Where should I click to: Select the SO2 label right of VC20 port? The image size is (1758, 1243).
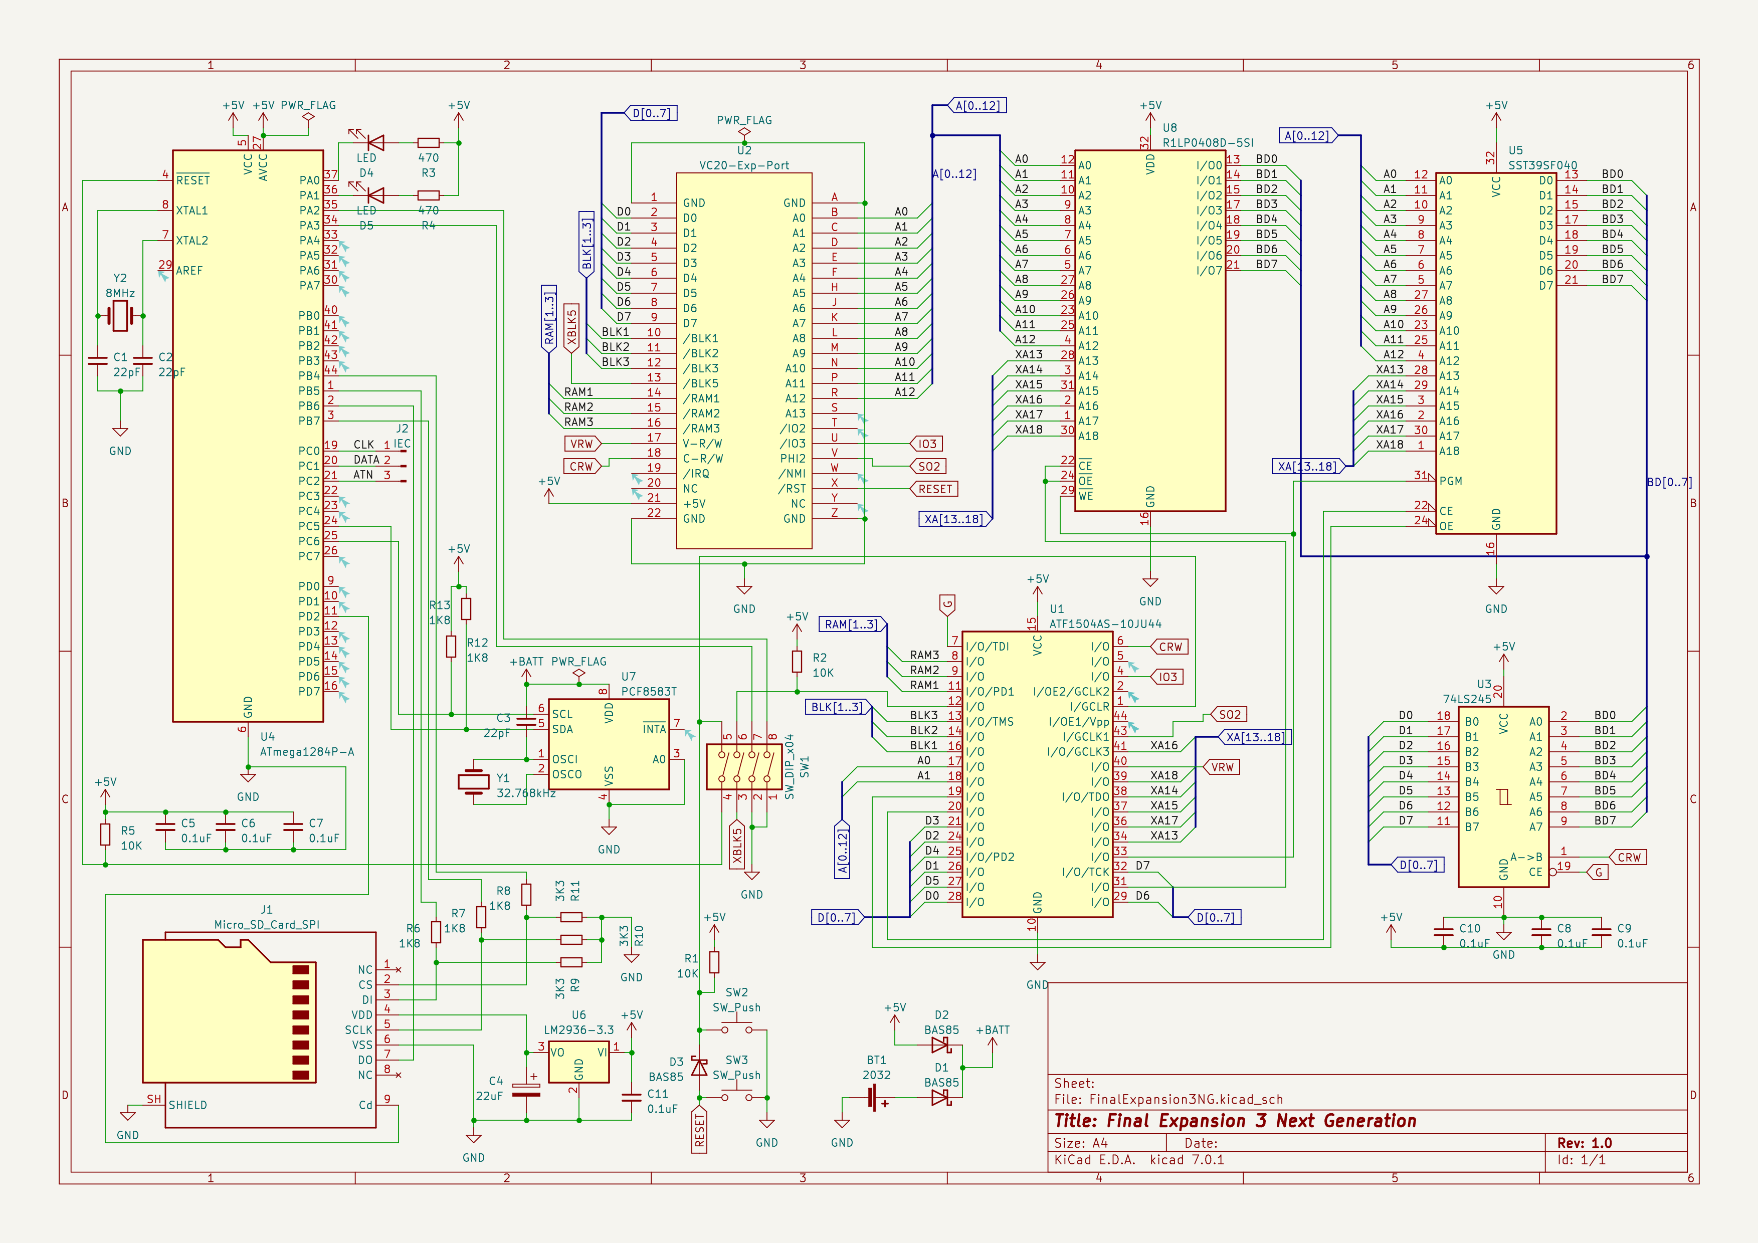928,466
